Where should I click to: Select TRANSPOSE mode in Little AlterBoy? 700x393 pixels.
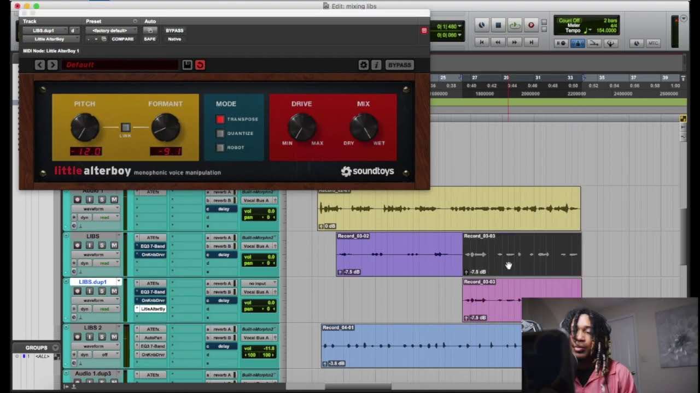pos(220,119)
